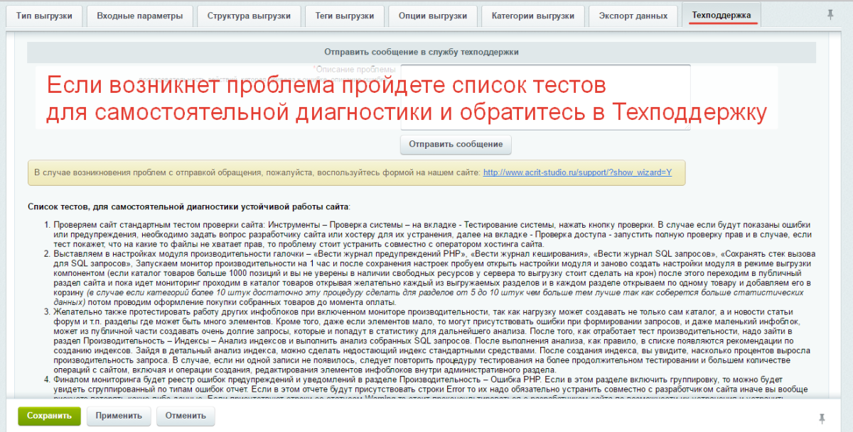Click the "Отправить сообщение" button
Image resolution: width=853 pixels, height=432 pixels.
point(455,144)
